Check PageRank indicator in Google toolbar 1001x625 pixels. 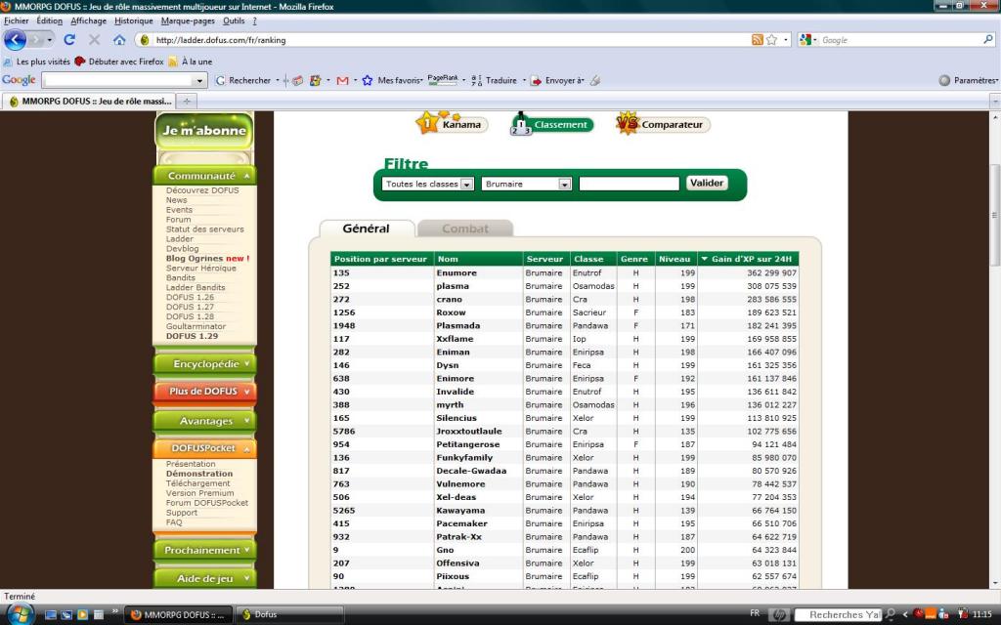[443, 80]
